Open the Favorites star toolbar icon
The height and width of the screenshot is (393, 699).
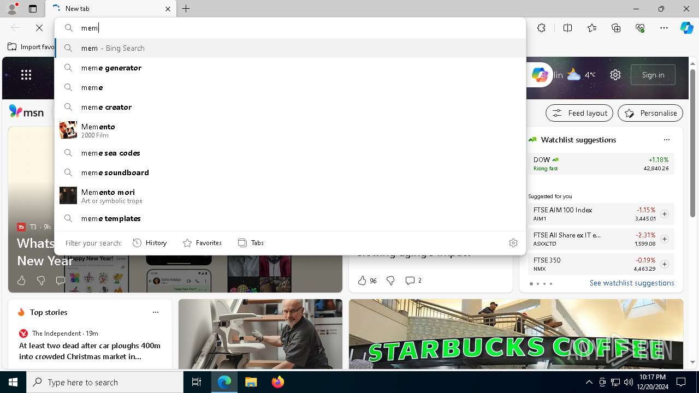(x=592, y=28)
